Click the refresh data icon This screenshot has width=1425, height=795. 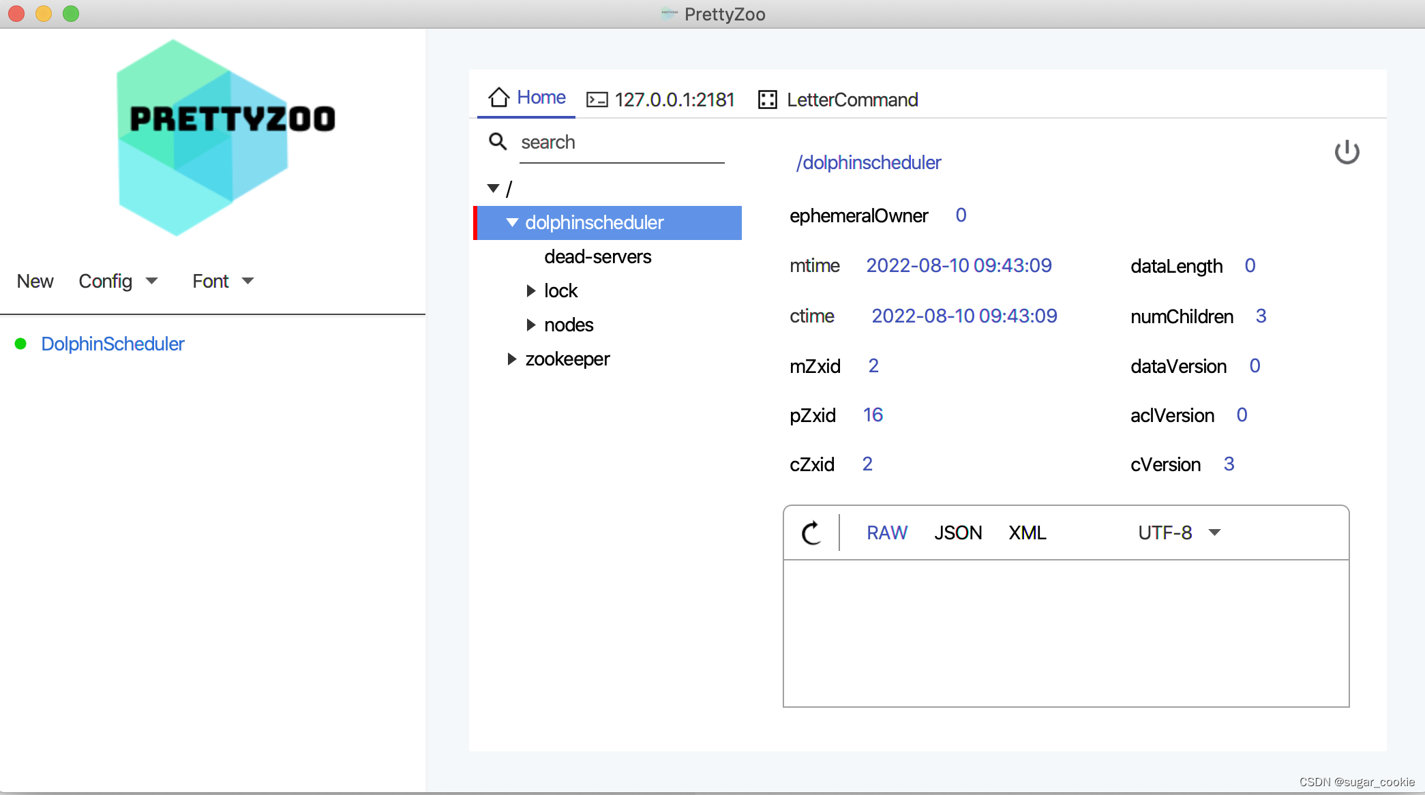point(811,532)
